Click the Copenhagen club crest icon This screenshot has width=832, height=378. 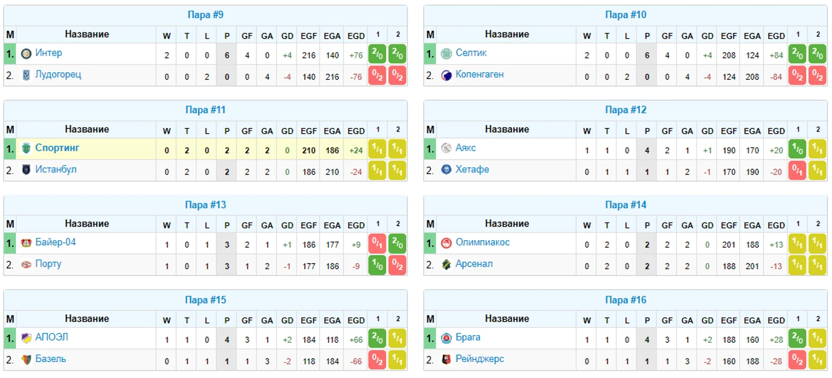pyautogui.click(x=446, y=75)
